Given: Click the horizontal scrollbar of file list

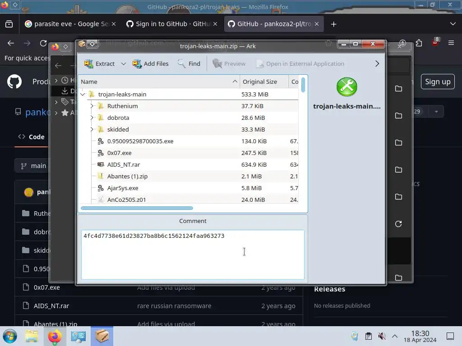Looking at the screenshot, I should pos(137,208).
